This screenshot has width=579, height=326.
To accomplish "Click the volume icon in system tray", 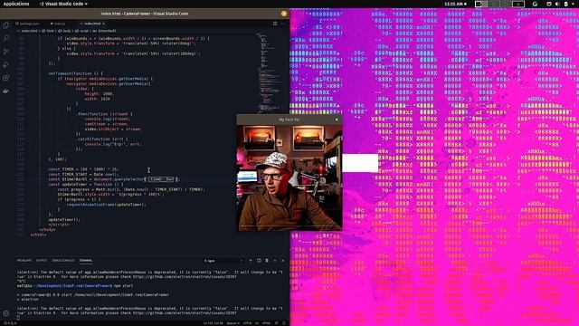I will pyautogui.click(x=557, y=4).
